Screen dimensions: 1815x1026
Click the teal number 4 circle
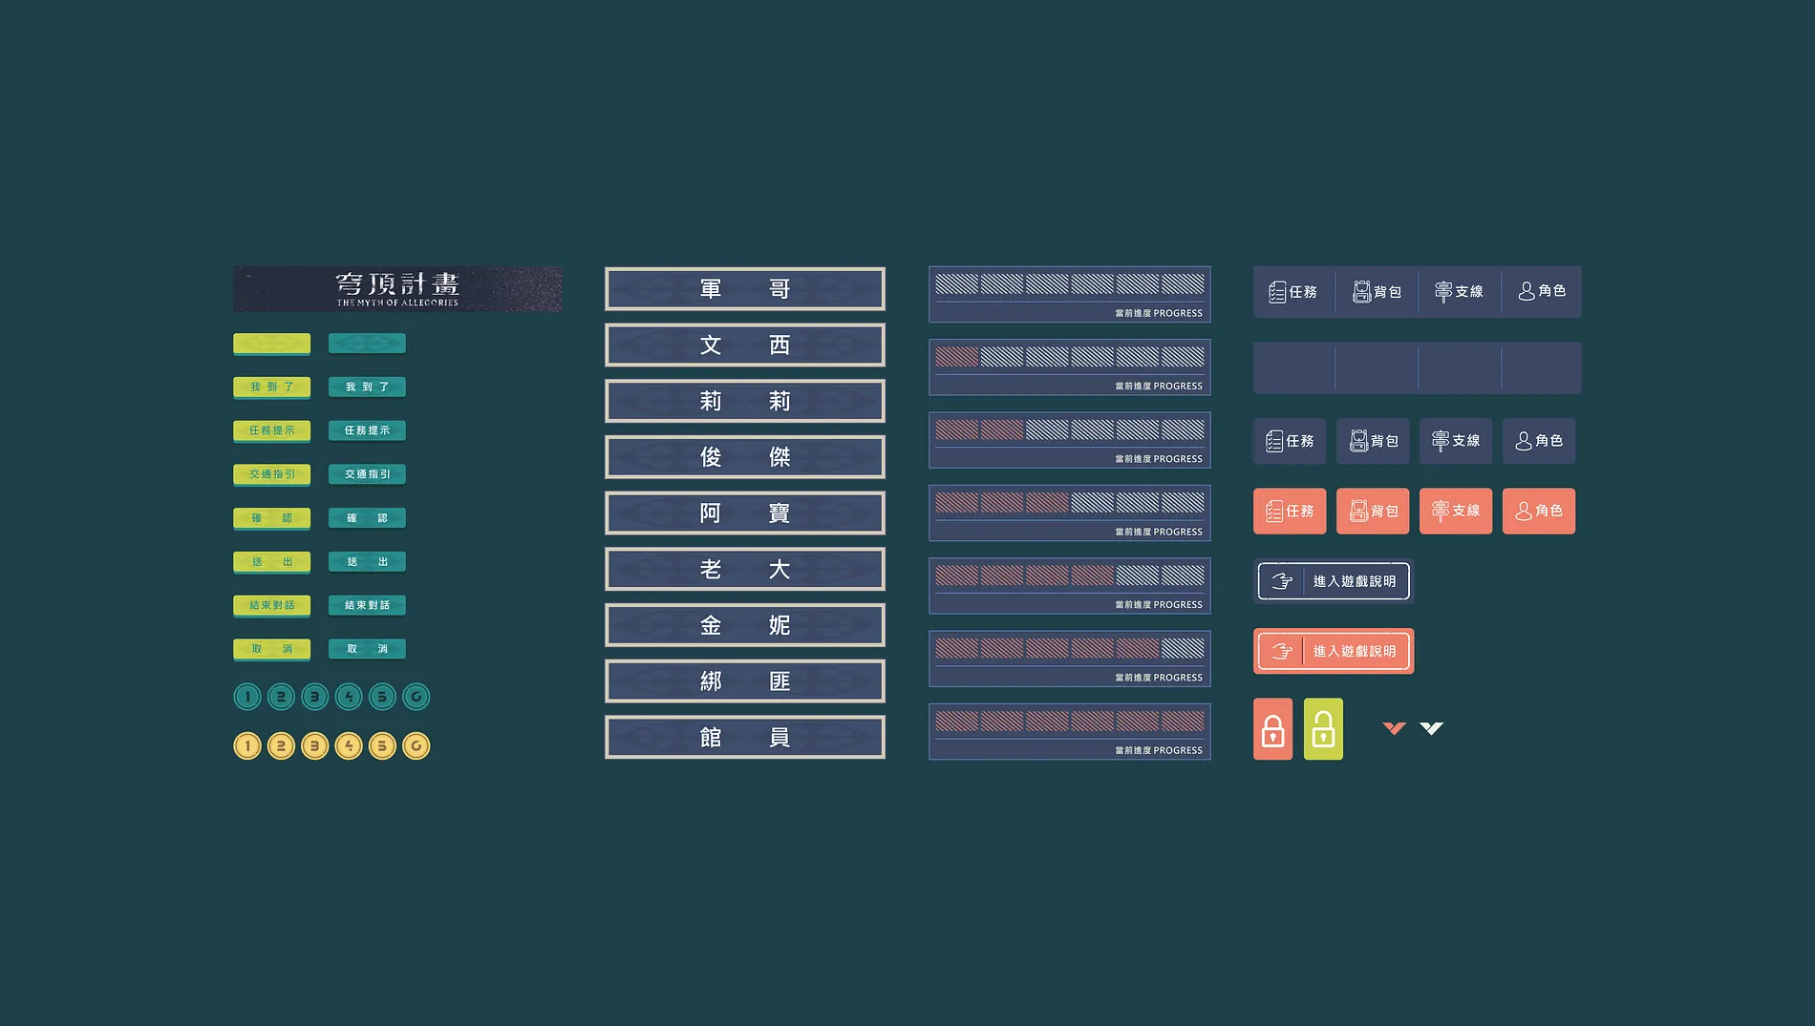pyautogui.click(x=349, y=697)
